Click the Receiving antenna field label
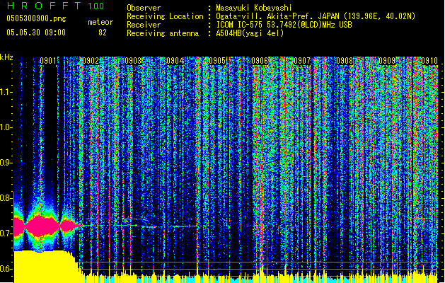 point(163,33)
